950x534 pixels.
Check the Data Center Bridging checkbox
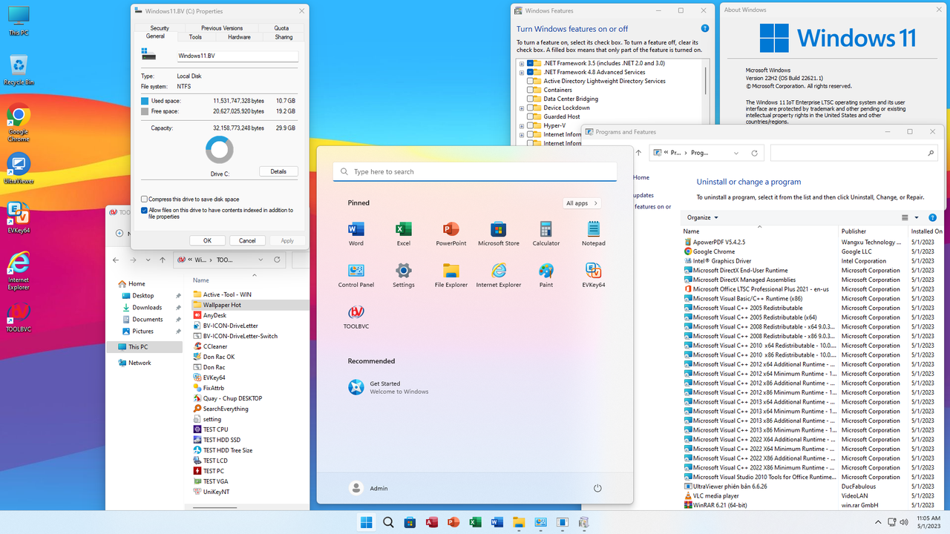[x=531, y=99]
